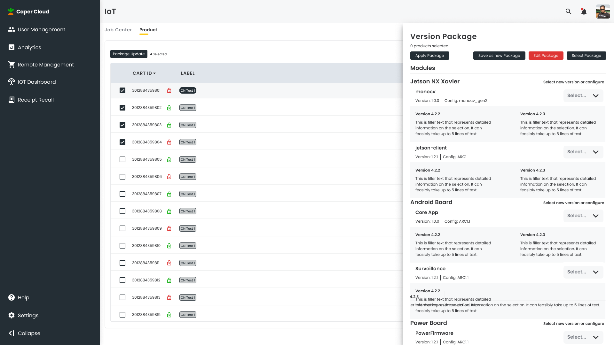Click the search magnifier icon
Screen dimensions: 614x345
568,11
